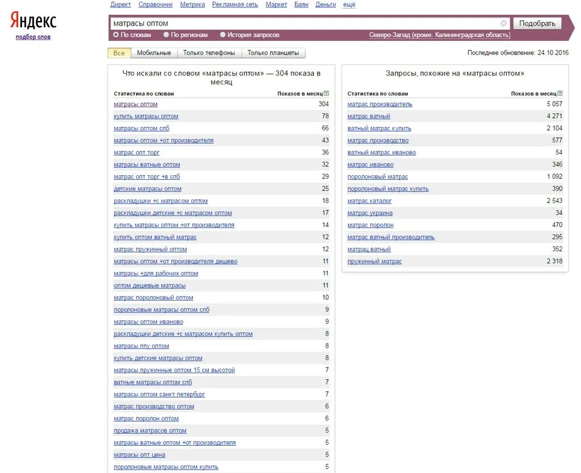Open 'матрасы оптом +от производителя дешево' link

(x=176, y=261)
